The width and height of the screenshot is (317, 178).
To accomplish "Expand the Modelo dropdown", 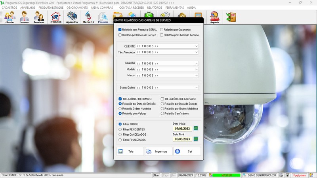I will click(196, 70).
